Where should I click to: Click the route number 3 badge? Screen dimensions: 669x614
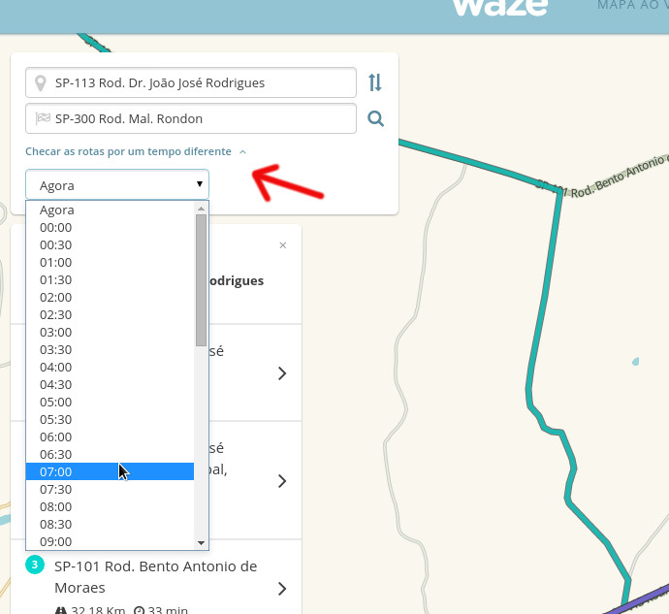tap(35, 565)
